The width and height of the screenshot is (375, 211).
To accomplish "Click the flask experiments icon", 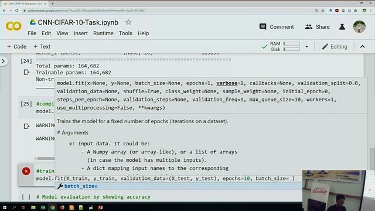I will (342, 27).
